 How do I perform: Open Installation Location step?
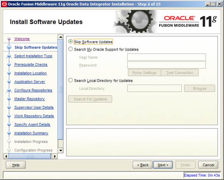pos(30,73)
